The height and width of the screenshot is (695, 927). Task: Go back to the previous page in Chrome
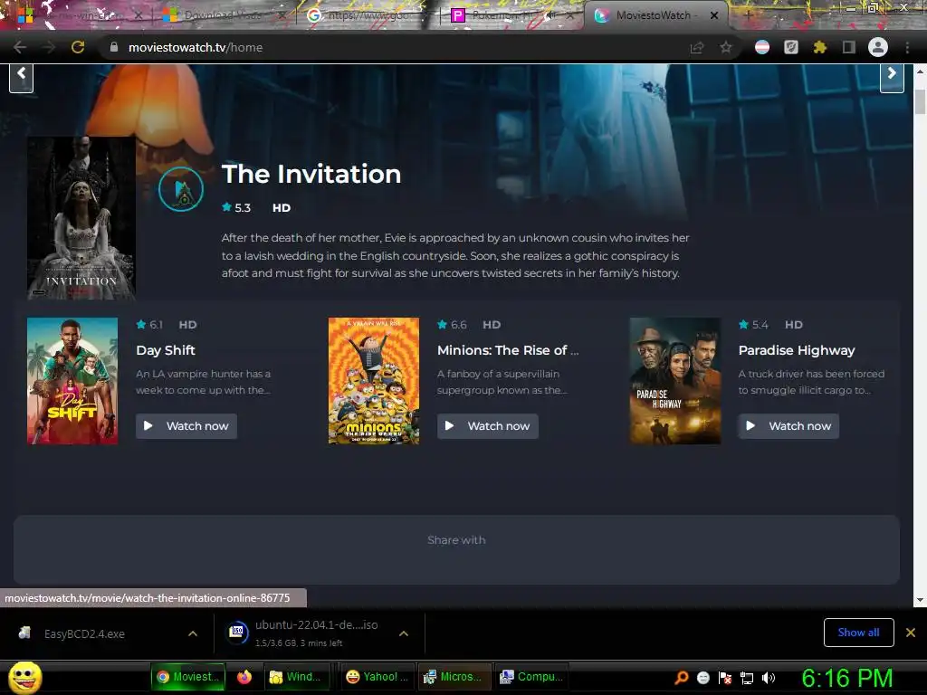coord(20,47)
